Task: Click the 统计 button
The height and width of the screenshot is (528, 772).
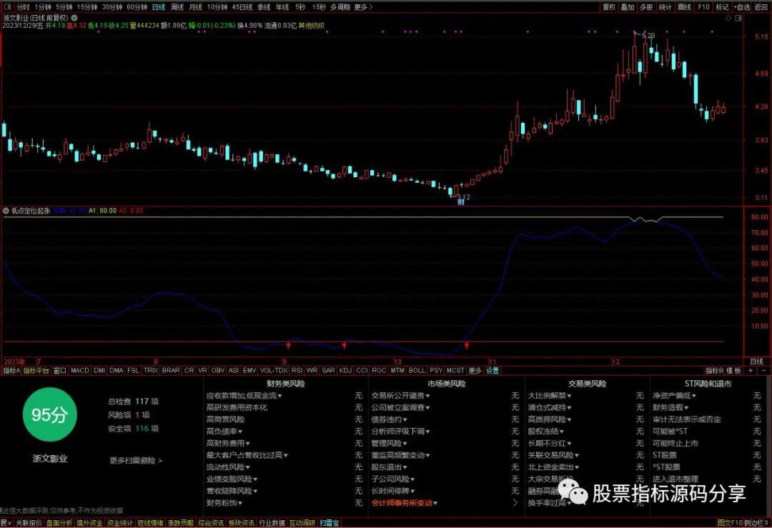Action: [665, 7]
